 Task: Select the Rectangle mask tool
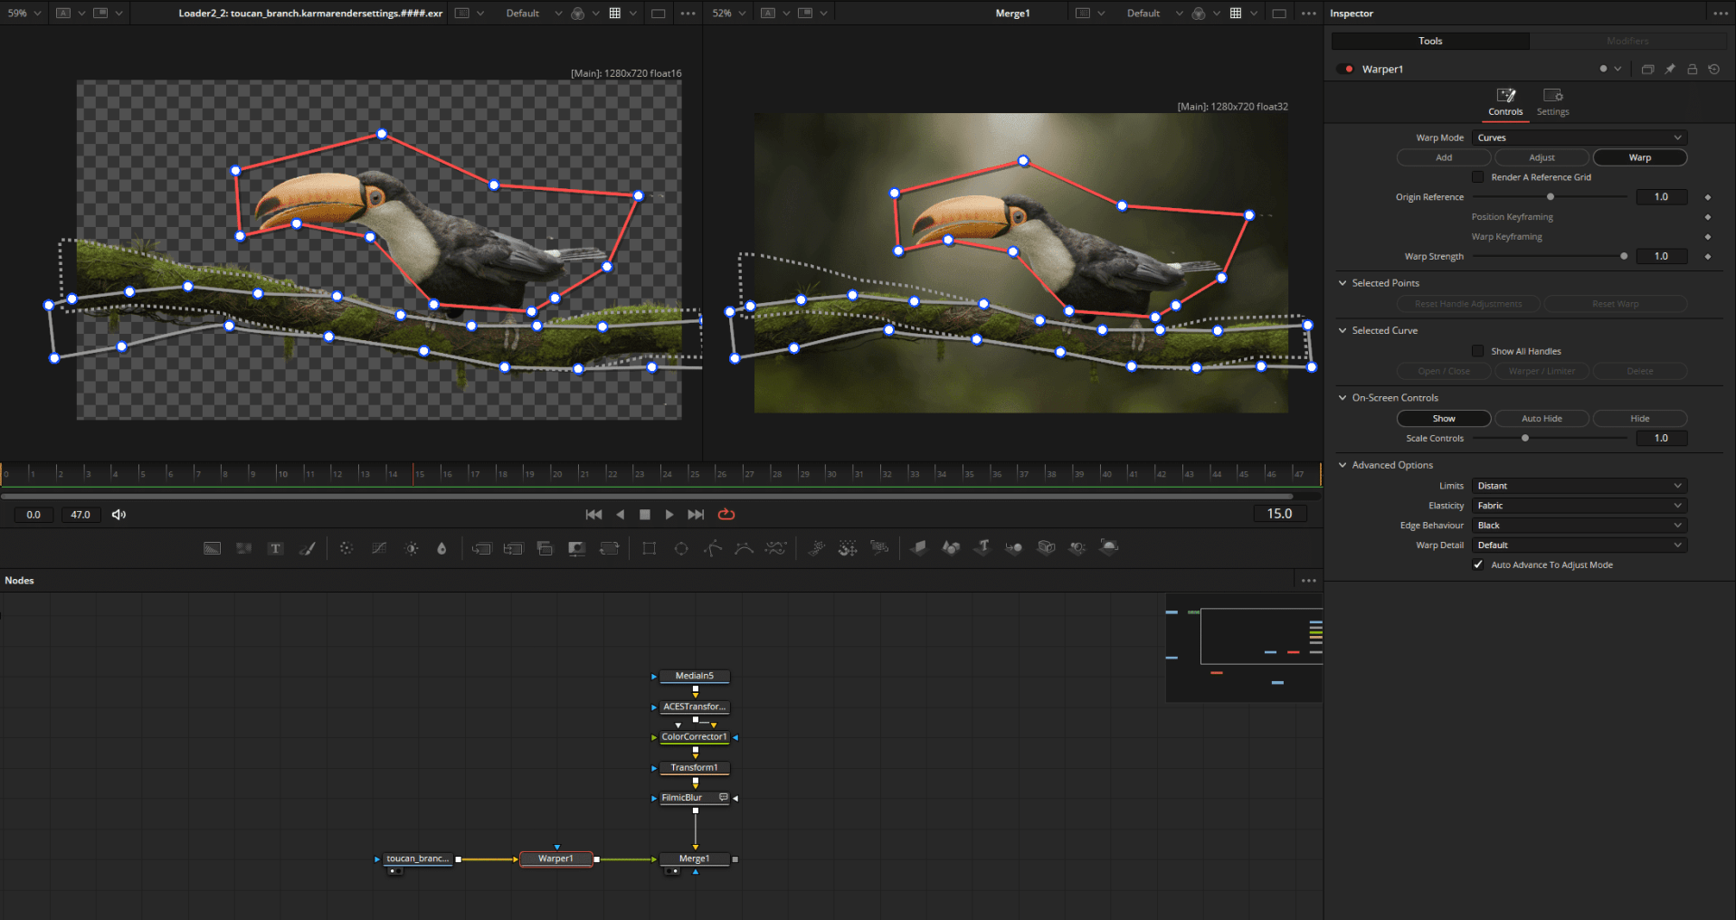650,547
